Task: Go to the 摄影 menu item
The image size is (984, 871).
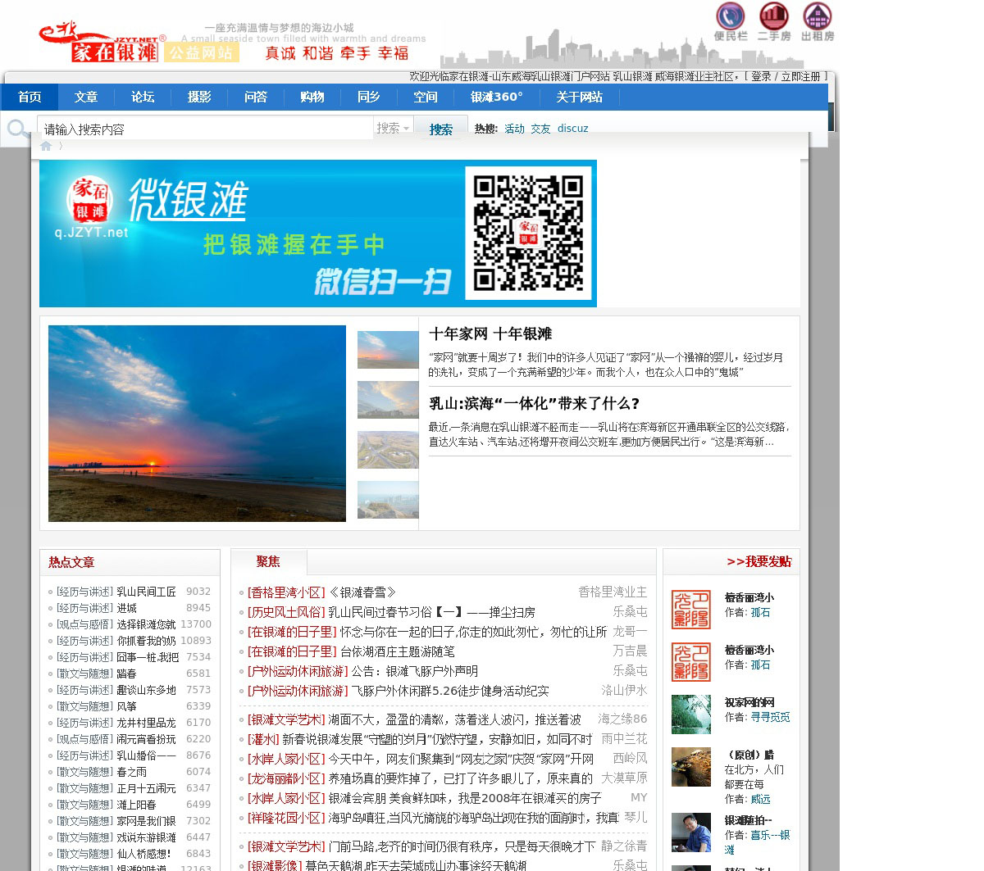Action: click(199, 97)
